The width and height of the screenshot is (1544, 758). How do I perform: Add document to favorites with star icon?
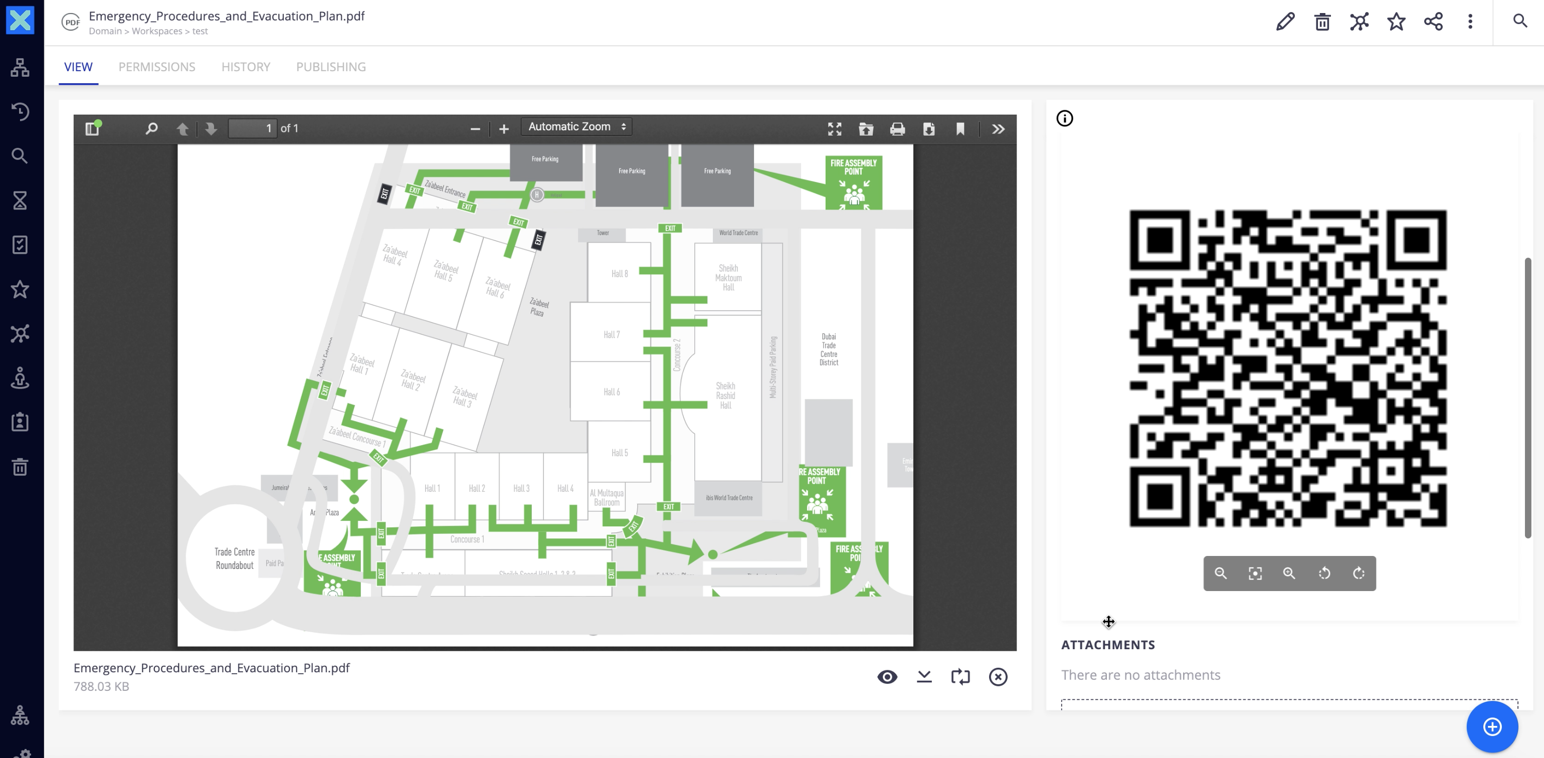tap(1396, 22)
